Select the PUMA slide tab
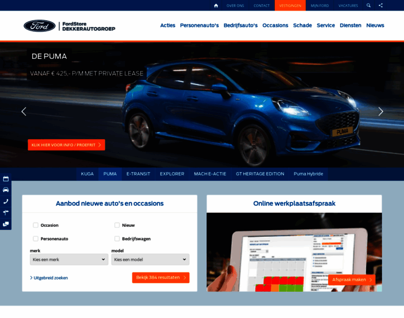This screenshot has width=404, height=318. 110,174
